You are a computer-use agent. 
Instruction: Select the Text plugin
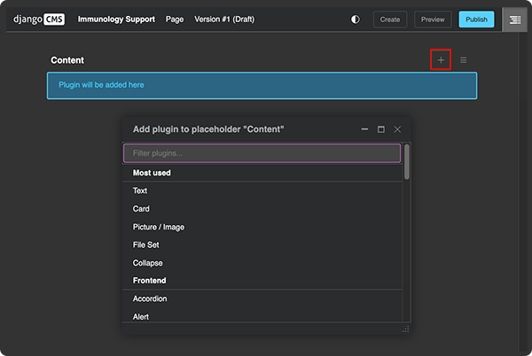pyautogui.click(x=140, y=190)
